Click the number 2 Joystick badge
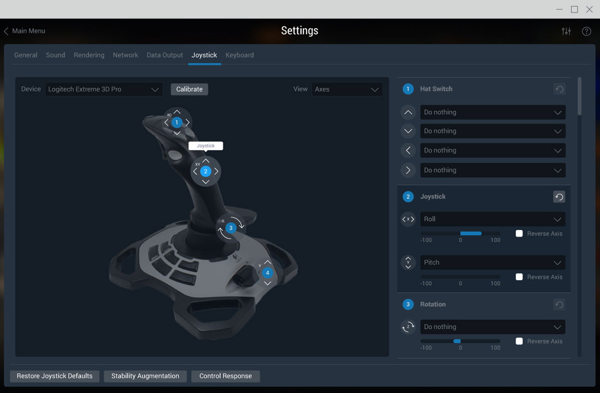 (408, 197)
